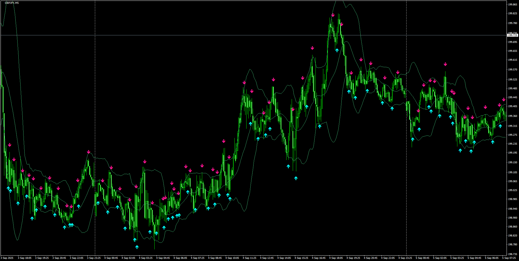Select the current price tag showing 199.725
519x261 pixels.
[x=513, y=35]
